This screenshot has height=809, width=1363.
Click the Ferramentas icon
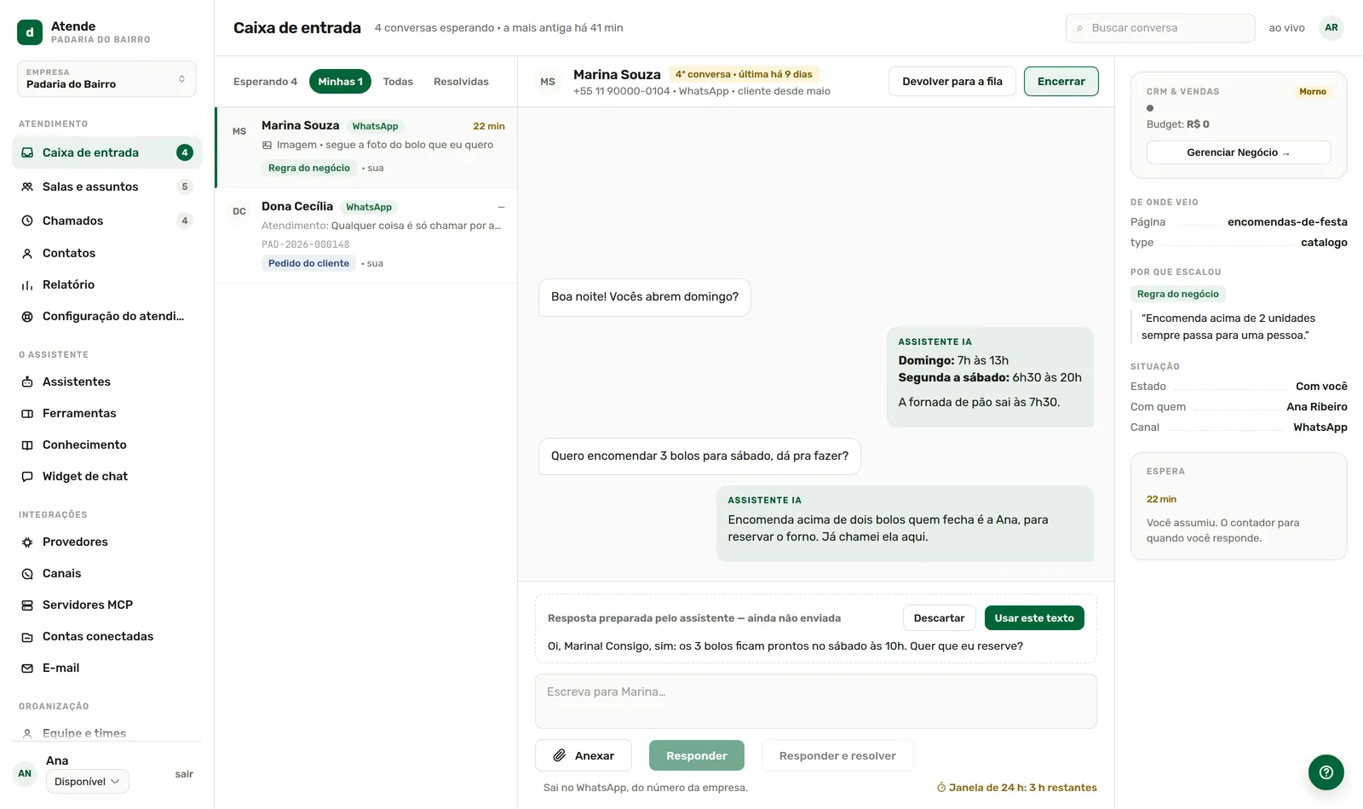[x=27, y=413]
